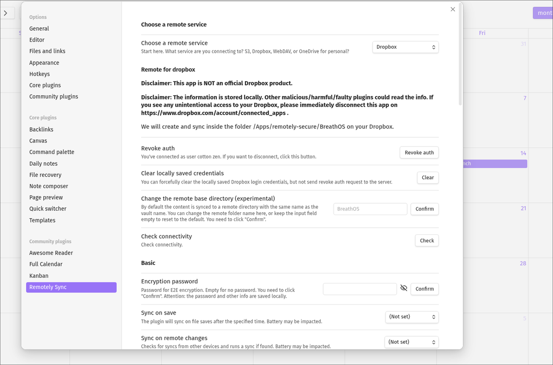Open the Sync on save dropdown
Screen dimensions: 553x365
[x=411, y=317]
